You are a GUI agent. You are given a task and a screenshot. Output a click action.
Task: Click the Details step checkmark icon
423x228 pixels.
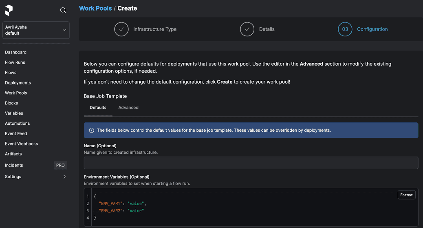(x=247, y=29)
